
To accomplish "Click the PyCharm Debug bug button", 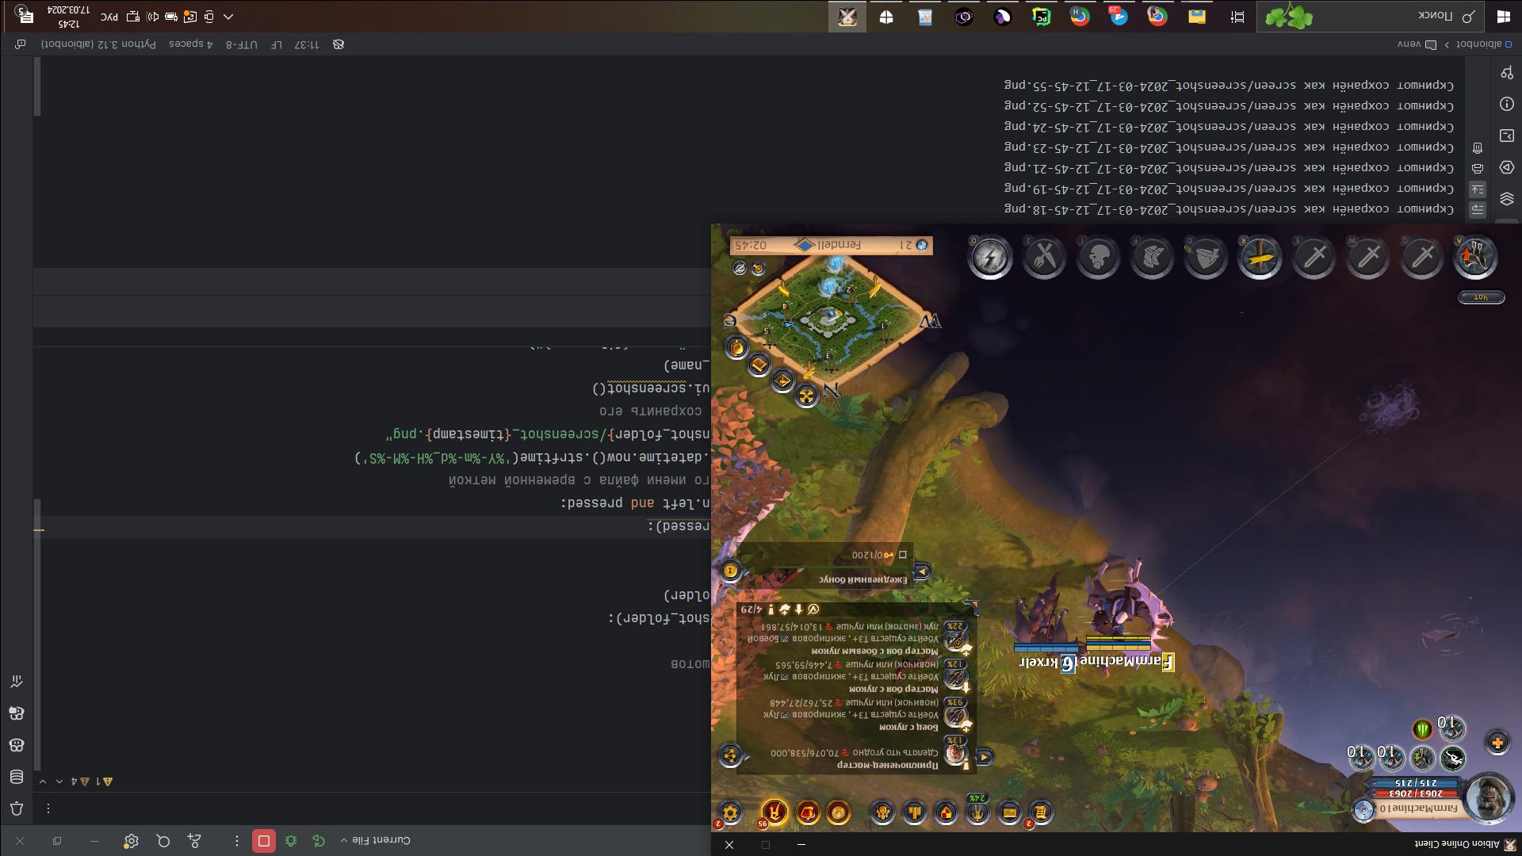I will pyautogui.click(x=291, y=841).
